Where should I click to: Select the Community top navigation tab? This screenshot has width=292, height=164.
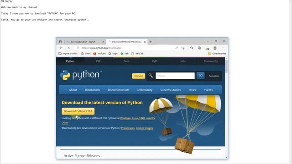(211, 61)
